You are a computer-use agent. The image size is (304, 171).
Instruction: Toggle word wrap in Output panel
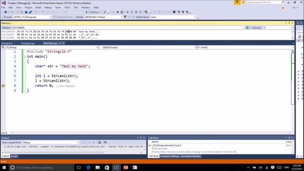(105, 142)
